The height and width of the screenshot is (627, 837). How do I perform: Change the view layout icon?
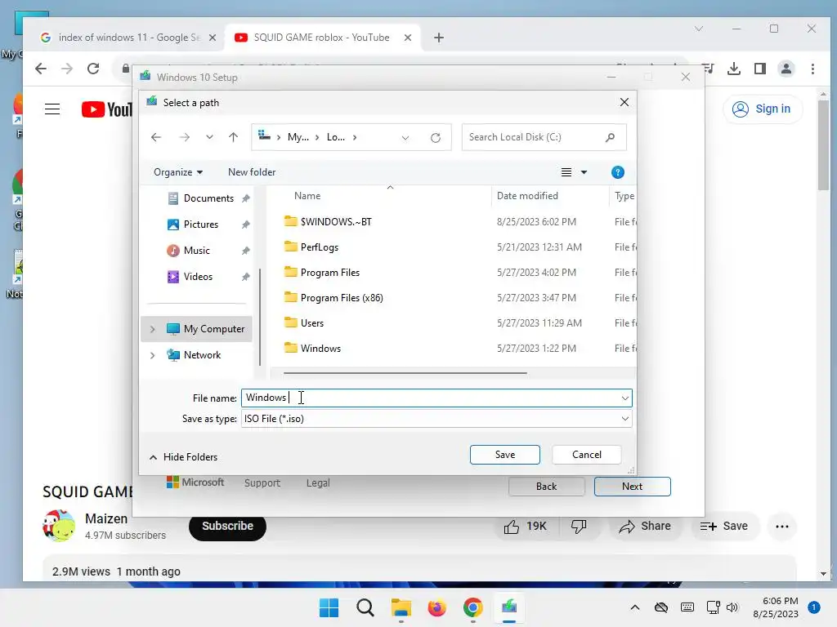pyautogui.click(x=566, y=172)
